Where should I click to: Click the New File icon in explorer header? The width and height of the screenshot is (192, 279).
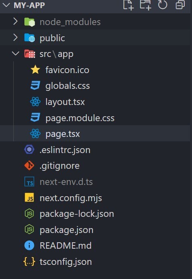pyautogui.click(x=128, y=5)
